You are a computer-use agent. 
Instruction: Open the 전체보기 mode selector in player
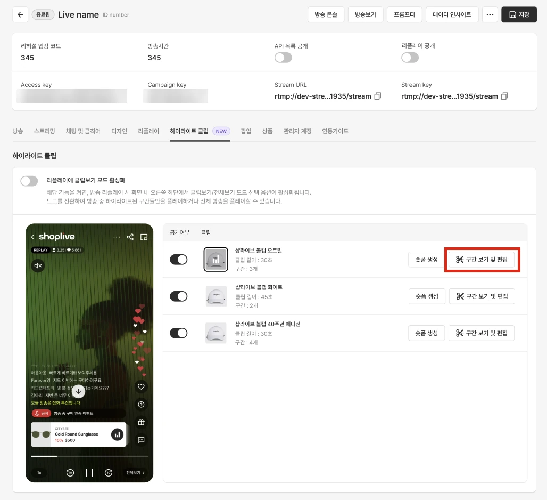pyautogui.click(x=135, y=473)
